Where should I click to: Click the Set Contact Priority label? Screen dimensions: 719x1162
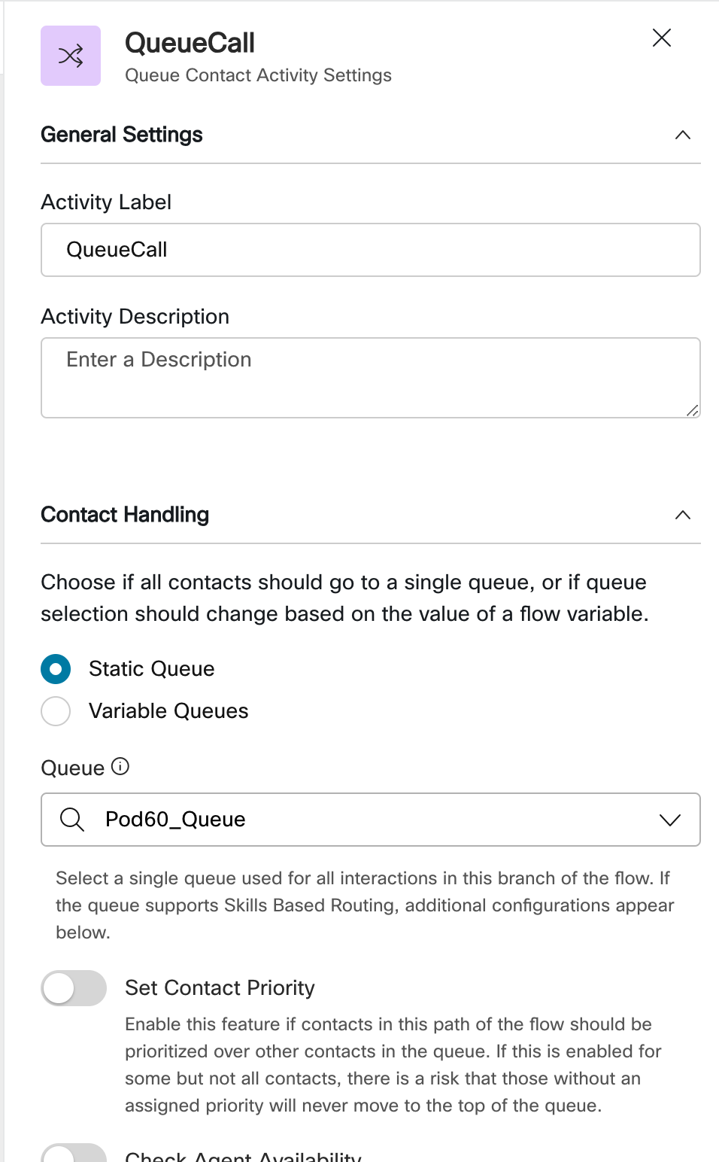[x=220, y=988]
